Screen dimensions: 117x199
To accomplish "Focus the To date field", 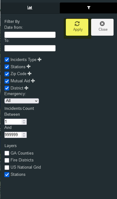I will point(30,48).
